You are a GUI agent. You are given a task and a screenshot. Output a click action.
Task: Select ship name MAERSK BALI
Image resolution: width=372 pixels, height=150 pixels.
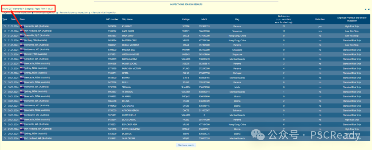pos(128,50)
